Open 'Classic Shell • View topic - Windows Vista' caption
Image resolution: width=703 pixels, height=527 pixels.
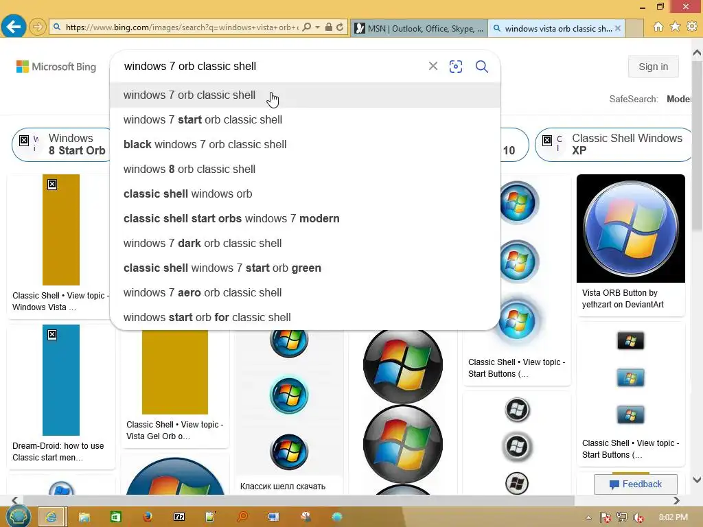pos(60,301)
